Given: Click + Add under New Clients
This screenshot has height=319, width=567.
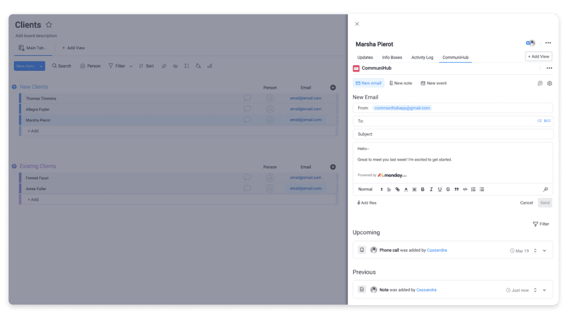Looking at the screenshot, I should (33, 131).
